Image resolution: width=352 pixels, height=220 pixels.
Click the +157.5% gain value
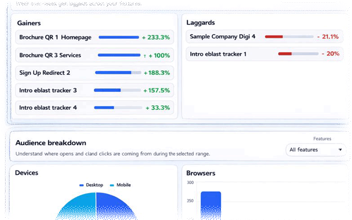(x=157, y=91)
